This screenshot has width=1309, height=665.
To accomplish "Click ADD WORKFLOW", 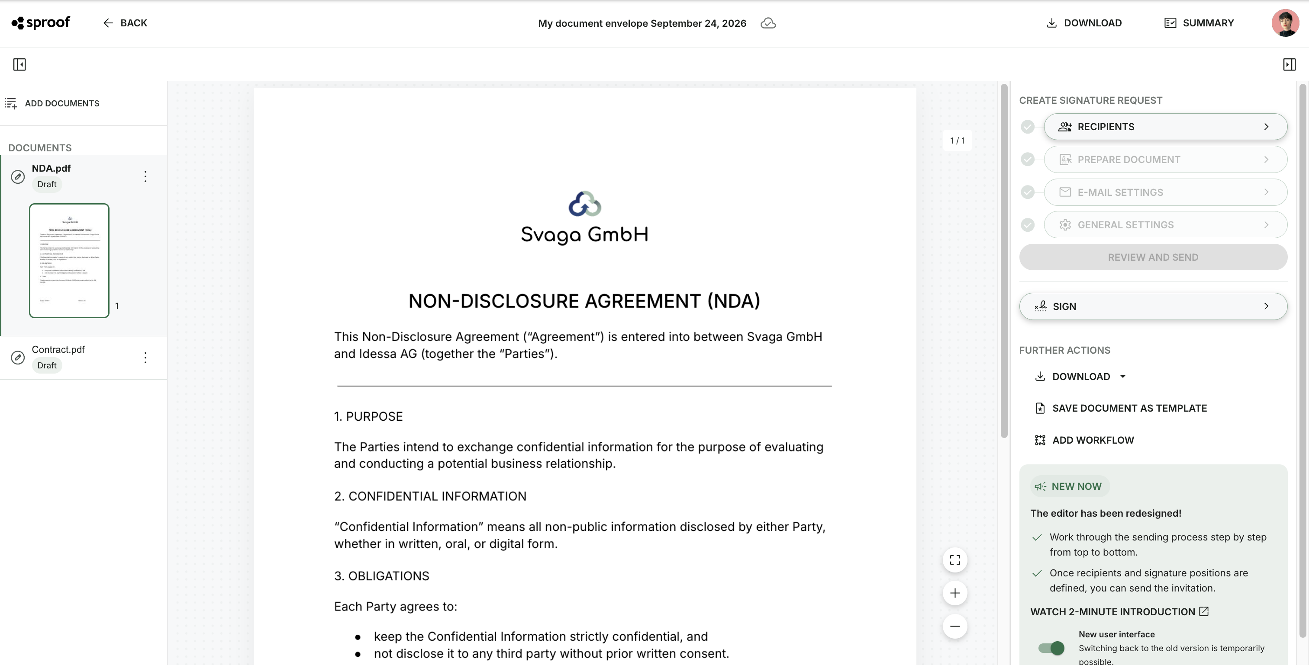I will click(x=1084, y=440).
